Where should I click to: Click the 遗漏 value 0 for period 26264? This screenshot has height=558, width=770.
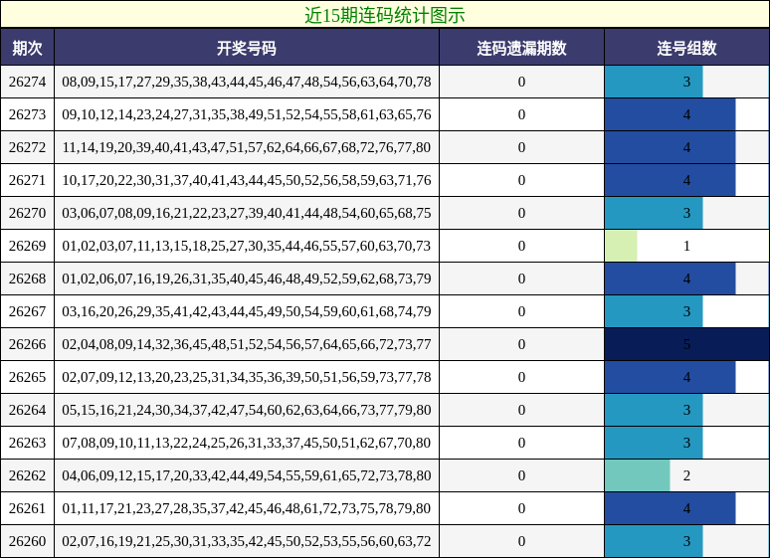point(521,410)
